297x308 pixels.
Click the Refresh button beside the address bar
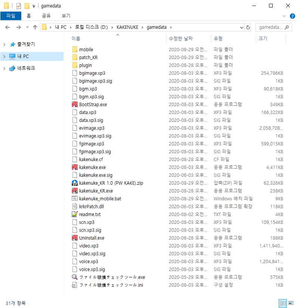click(248, 27)
